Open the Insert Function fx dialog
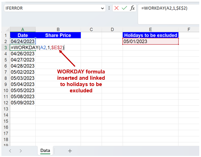The width and height of the screenshot is (201, 157). coord(132,8)
